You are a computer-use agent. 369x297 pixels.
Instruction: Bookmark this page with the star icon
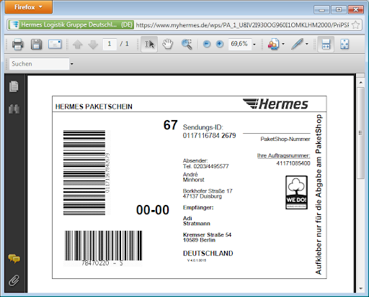pyautogui.click(x=355, y=24)
